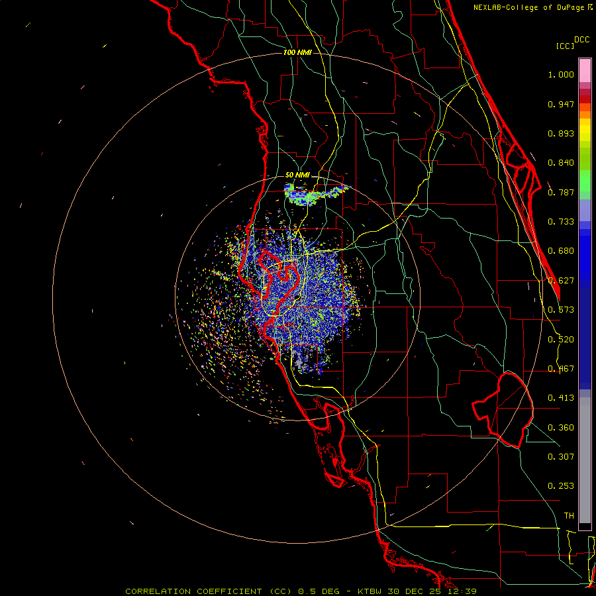Select the 0.253 scale value
This screenshot has height=596, width=596.
[561, 486]
